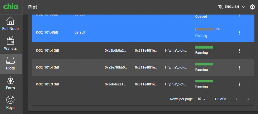Screen dimensions: 258x114
Task: Open the Keys section
Action: coord(11,103)
